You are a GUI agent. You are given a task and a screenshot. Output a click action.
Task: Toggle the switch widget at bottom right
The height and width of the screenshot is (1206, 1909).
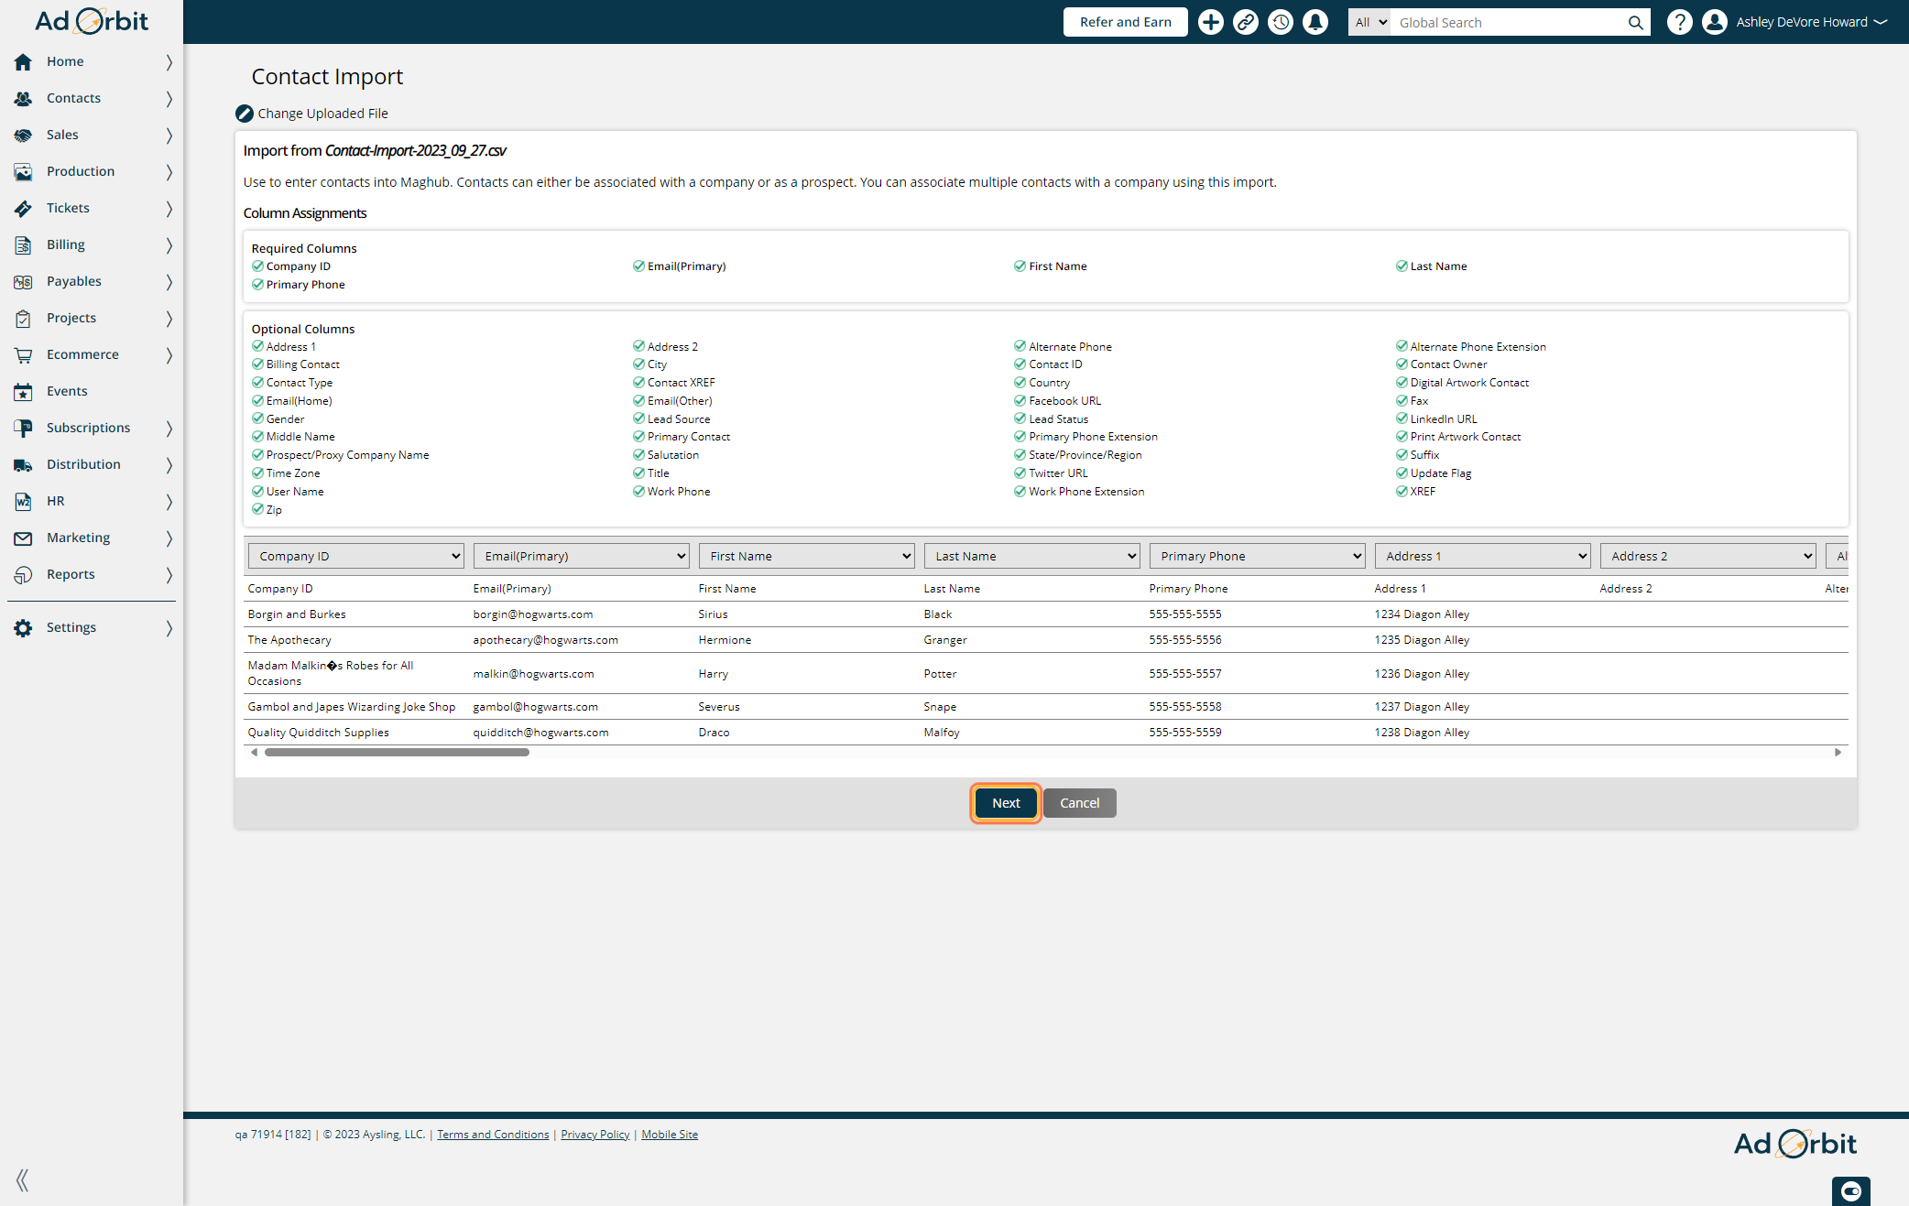1850,1191
